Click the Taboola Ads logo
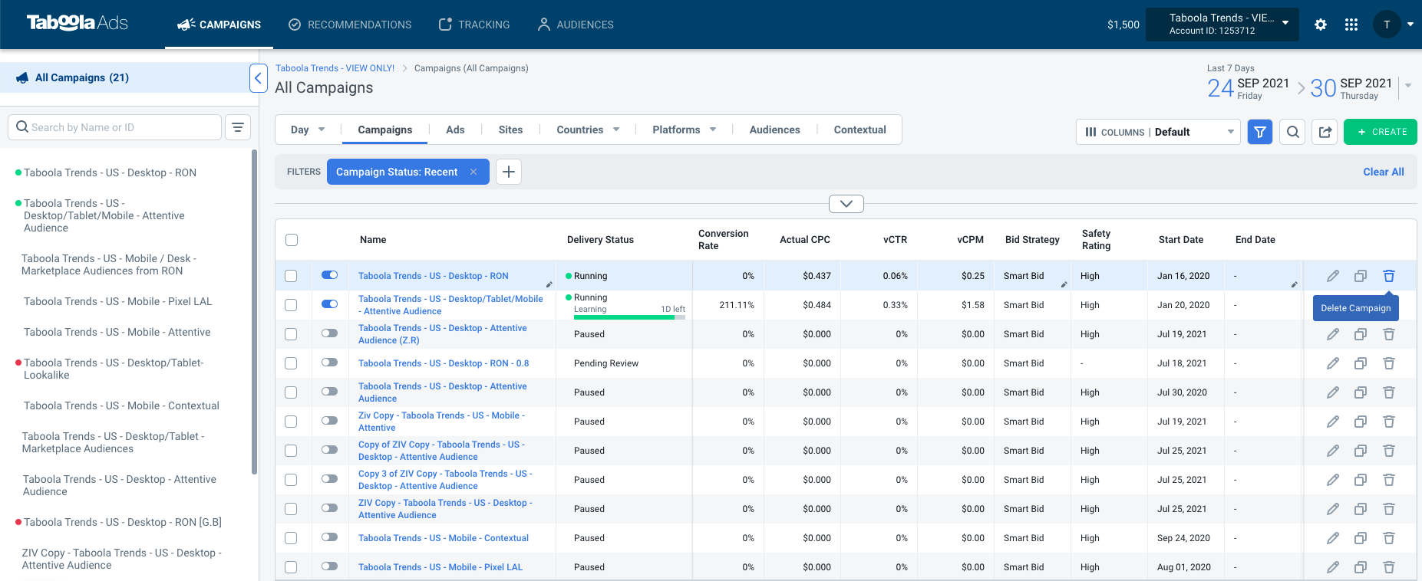1422x581 pixels. tap(78, 23)
